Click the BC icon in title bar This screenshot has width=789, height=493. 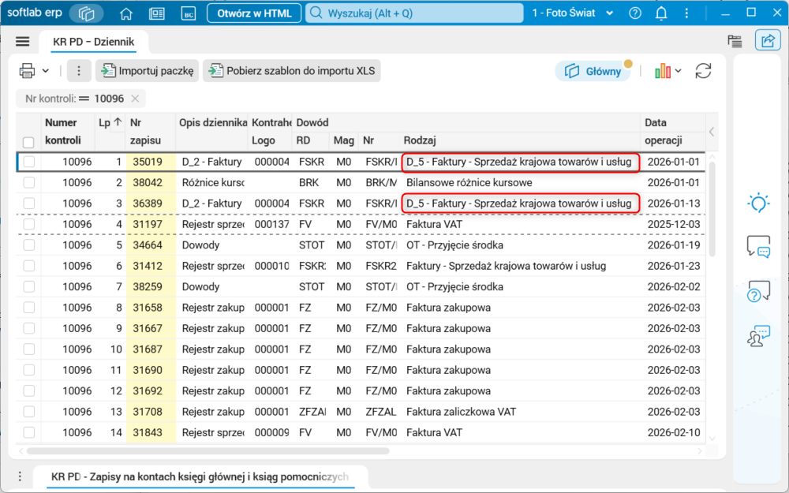(x=189, y=13)
